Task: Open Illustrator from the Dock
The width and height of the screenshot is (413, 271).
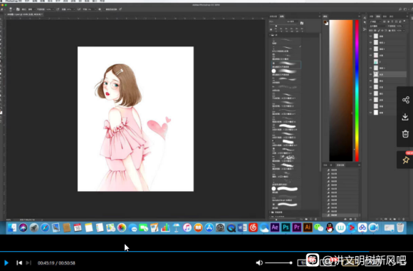Action: [308, 227]
